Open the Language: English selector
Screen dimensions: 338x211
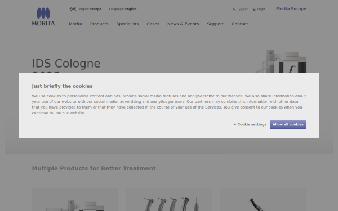(x=123, y=9)
